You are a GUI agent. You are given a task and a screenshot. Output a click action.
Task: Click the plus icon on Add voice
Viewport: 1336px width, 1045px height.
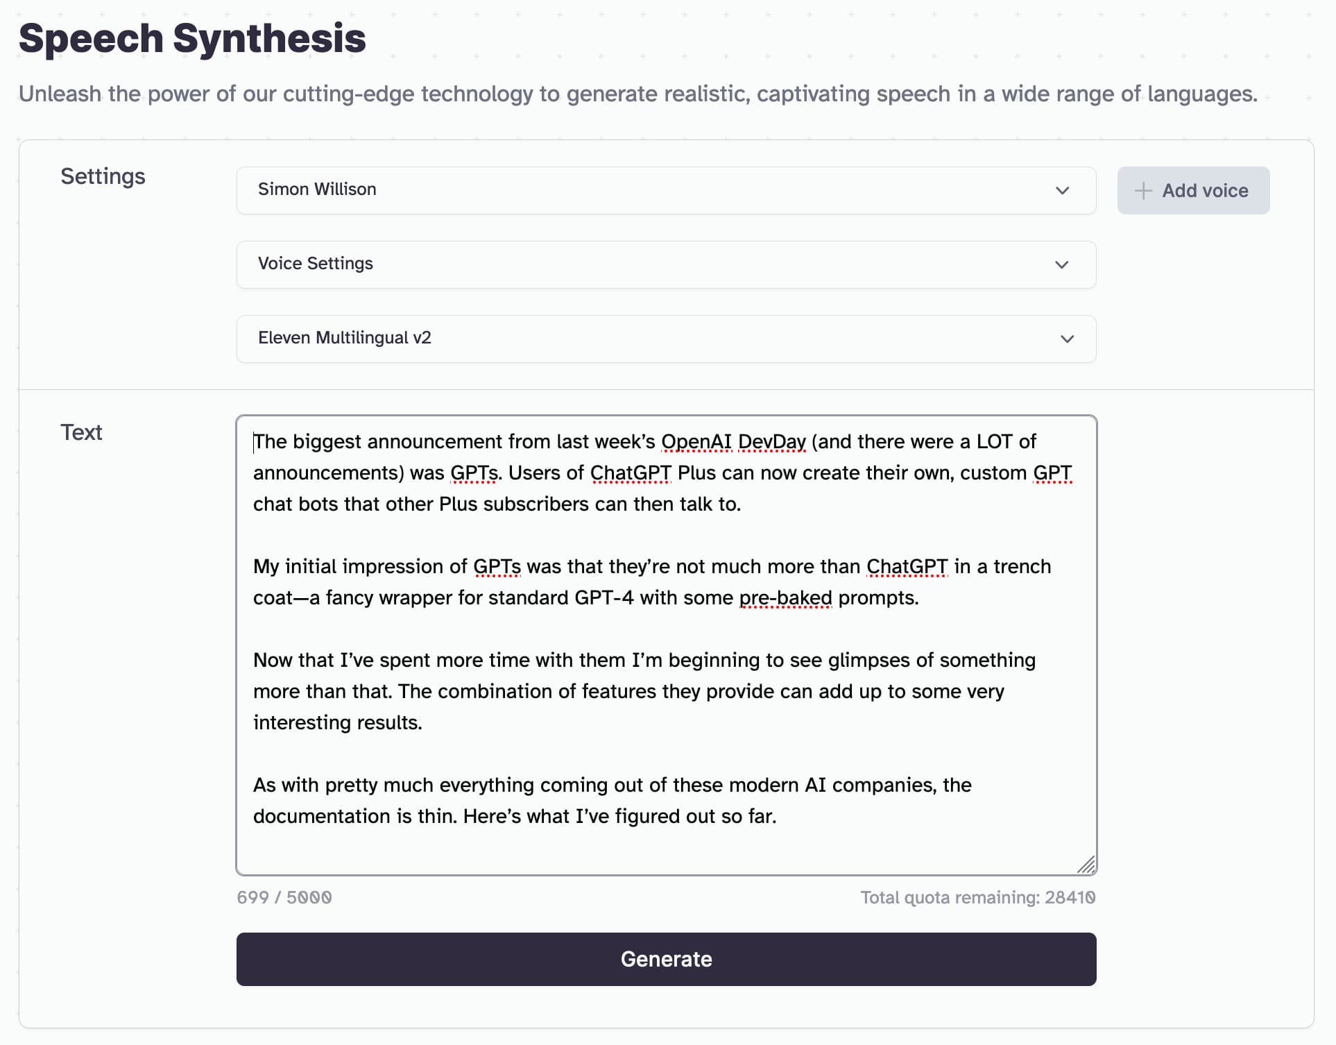click(1142, 190)
